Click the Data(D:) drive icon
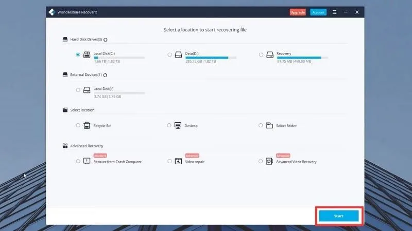This screenshot has width=412, height=231. pos(178,54)
